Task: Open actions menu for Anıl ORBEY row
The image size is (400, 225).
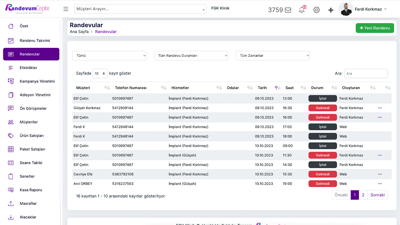Action: pyautogui.click(x=380, y=184)
